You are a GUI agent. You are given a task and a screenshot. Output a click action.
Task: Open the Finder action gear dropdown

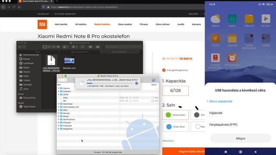click(x=75, y=47)
